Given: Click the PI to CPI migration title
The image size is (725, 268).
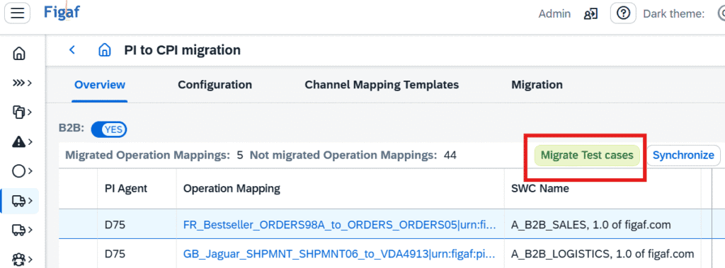Looking at the screenshot, I should click(x=182, y=50).
